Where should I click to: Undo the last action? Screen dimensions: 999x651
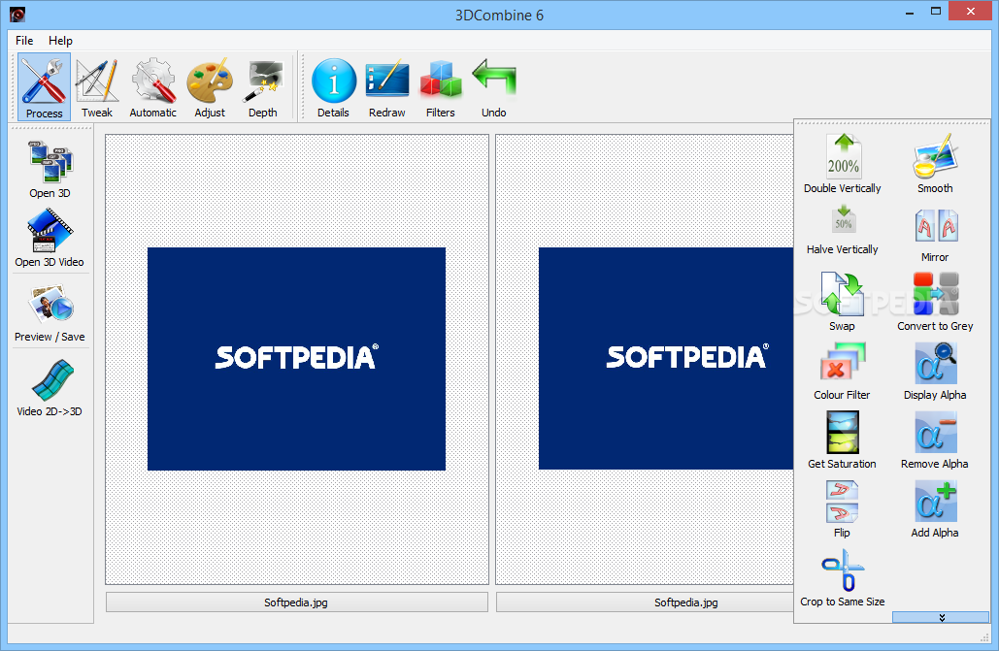point(494,87)
